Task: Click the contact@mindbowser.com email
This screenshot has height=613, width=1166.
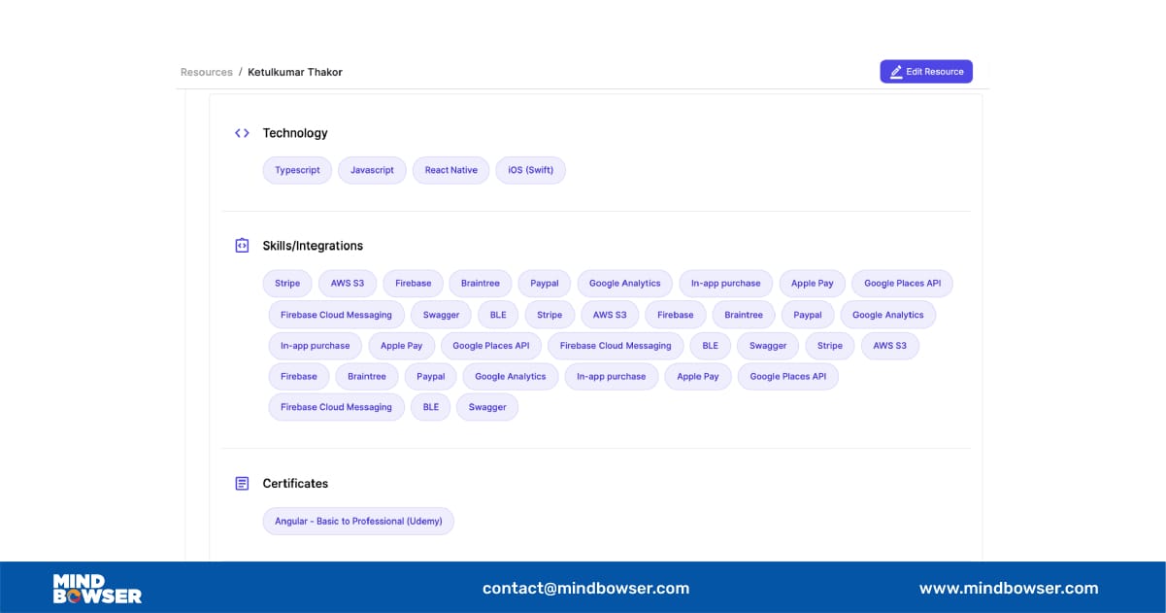Action: tap(585, 588)
